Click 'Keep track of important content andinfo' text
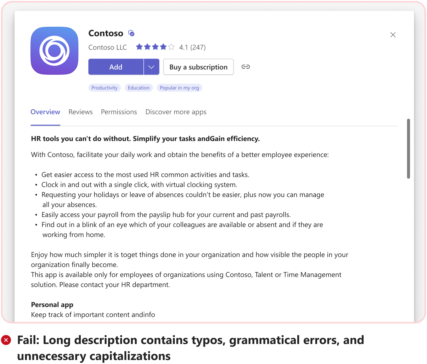 pyautogui.click(x=93, y=315)
